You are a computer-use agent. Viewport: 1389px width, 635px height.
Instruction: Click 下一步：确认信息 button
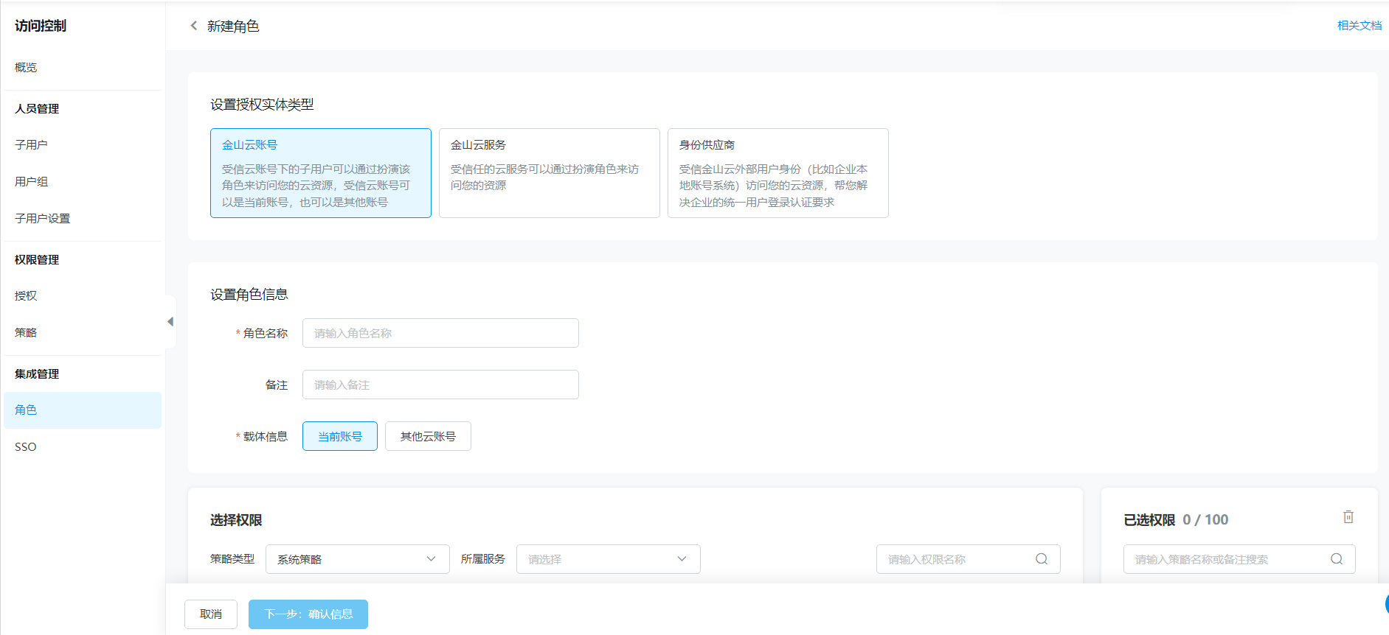tap(308, 614)
